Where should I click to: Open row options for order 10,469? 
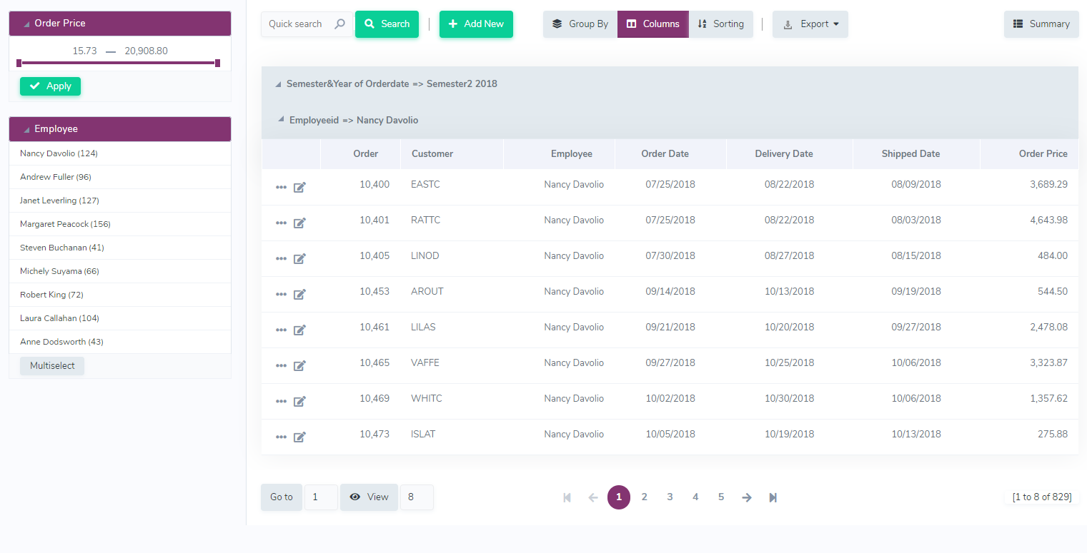[x=281, y=401]
